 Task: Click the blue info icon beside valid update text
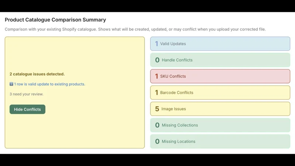pos(11,84)
